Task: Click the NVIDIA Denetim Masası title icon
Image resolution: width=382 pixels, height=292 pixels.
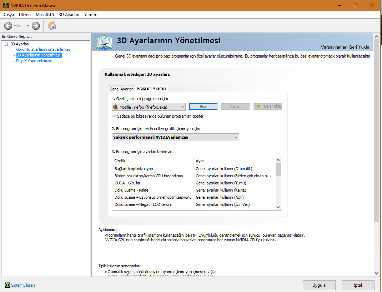Action: (x=5, y=5)
